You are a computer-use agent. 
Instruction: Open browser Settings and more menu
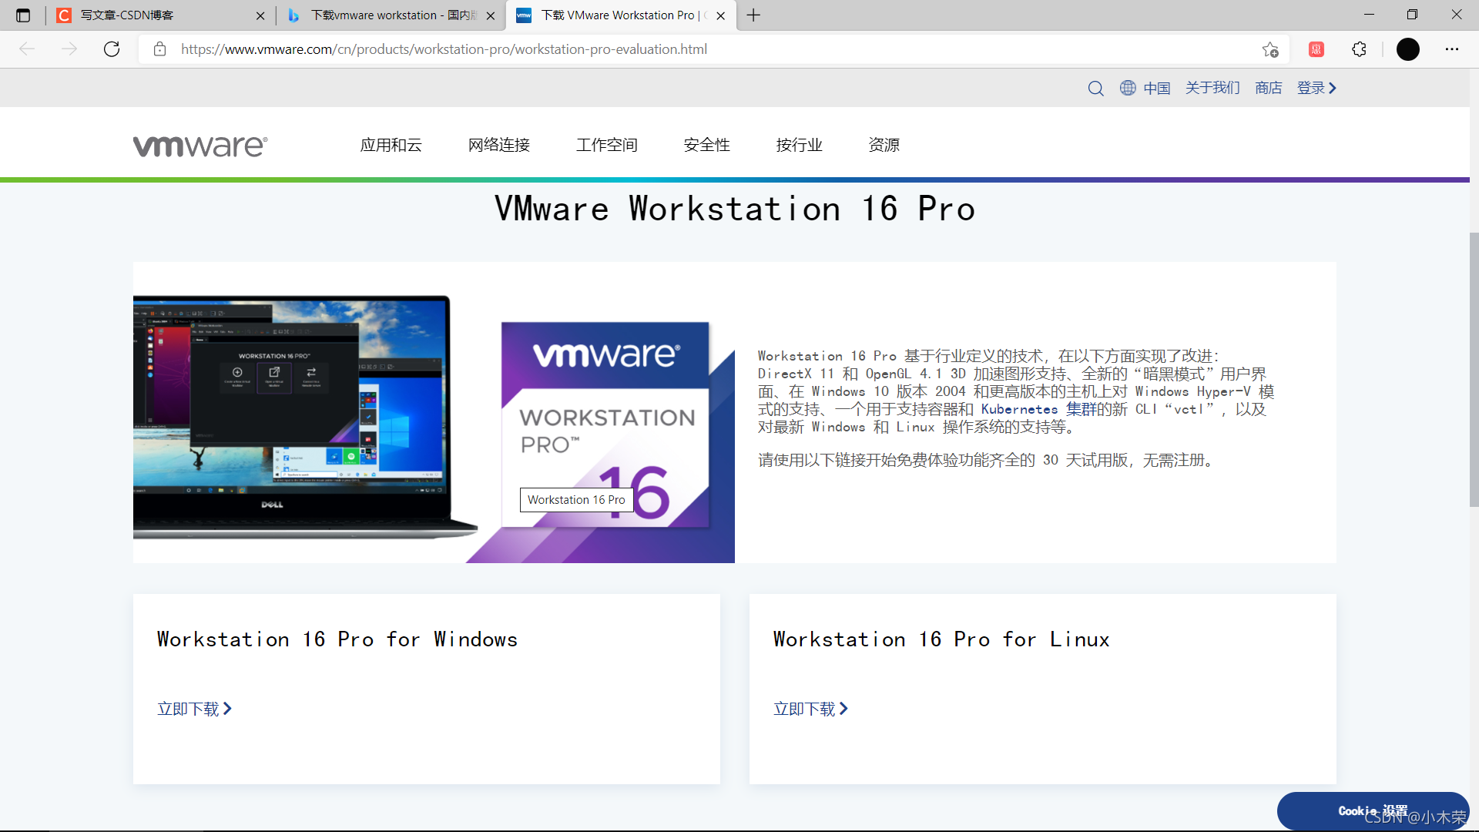coord(1452,49)
